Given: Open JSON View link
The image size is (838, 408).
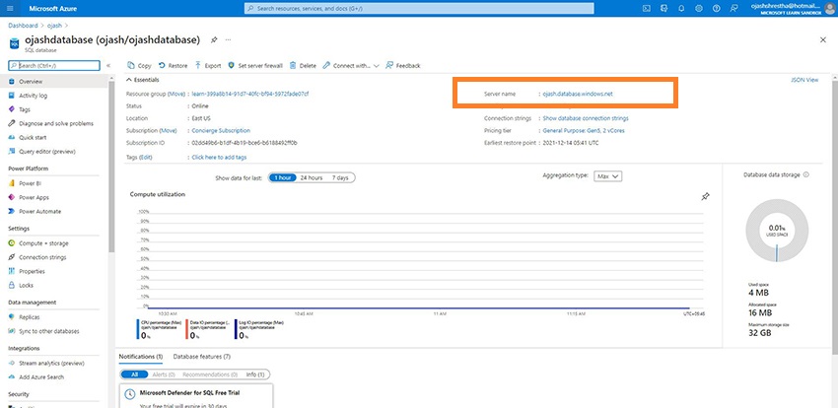Looking at the screenshot, I should pyautogui.click(x=804, y=80).
